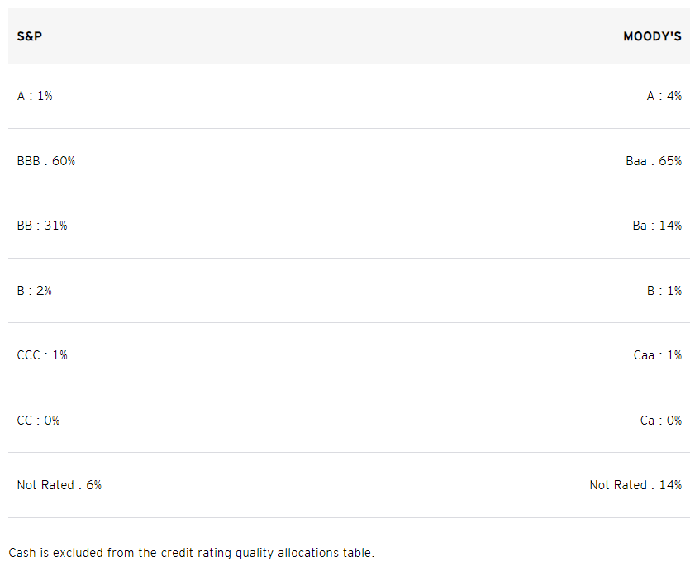Click the Ca : 0% entry
690x571 pixels.
[661, 421]
